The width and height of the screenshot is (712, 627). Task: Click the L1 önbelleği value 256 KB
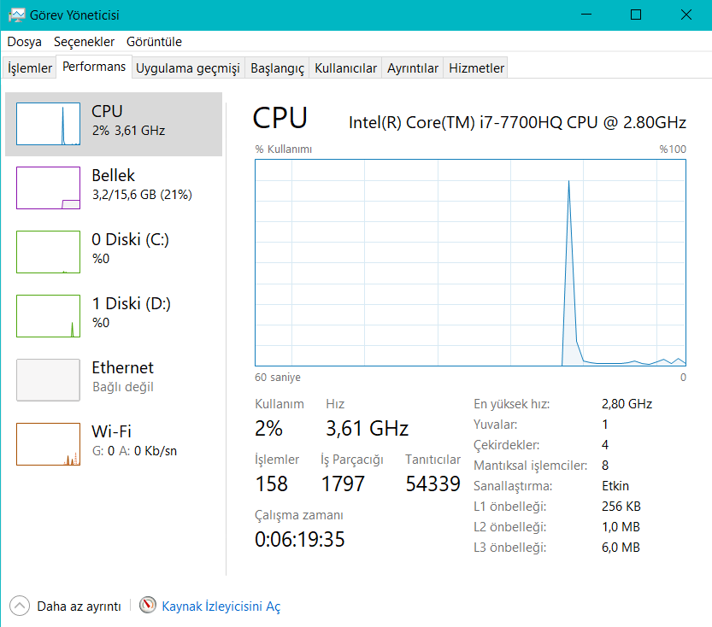621,507
